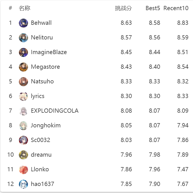This screenshot has height=193, width=193.
Task: Select hao1637's avatar thumbnail
Action: [23, 184]
